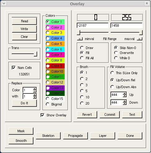Click the Skeleton button
Viewport: 151px width, 153px height.
[48, 136]
